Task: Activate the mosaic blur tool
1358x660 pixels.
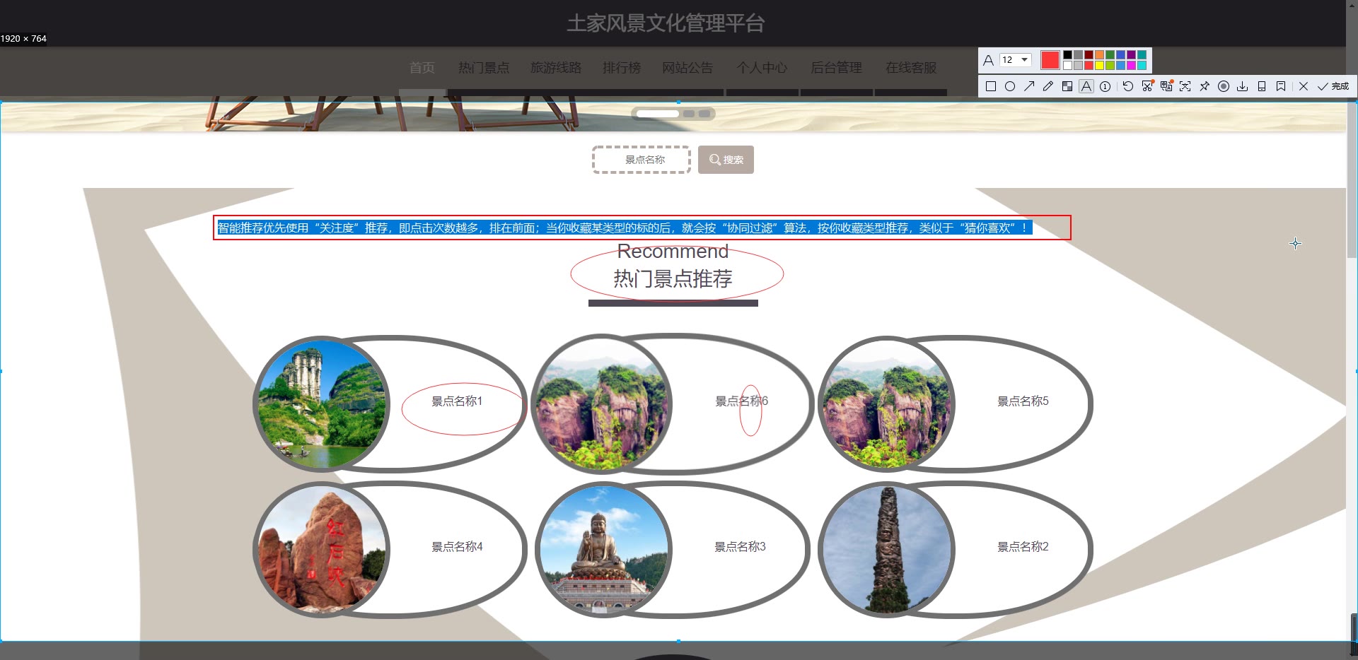Action: coord(1067,86)
